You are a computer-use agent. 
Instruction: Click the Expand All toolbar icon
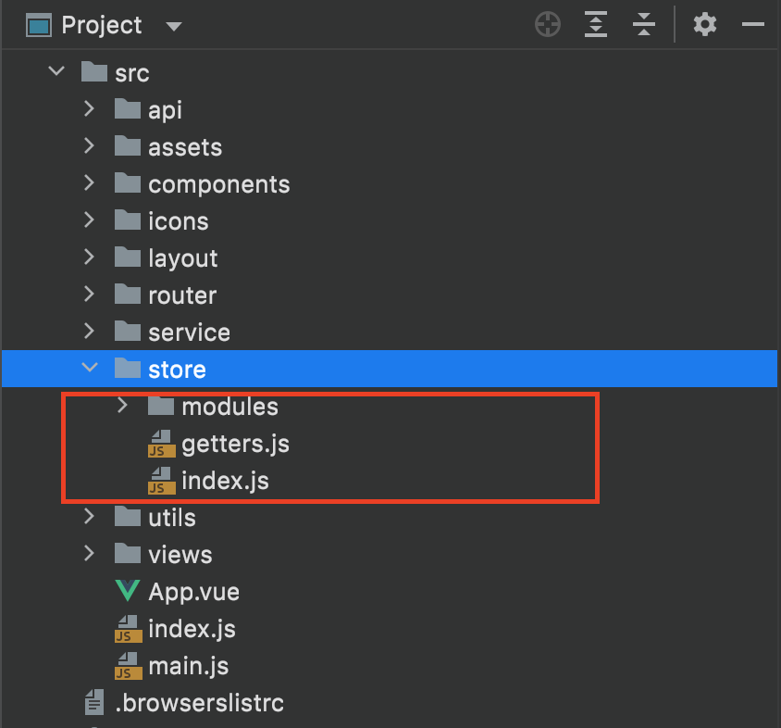pos(596,25)
